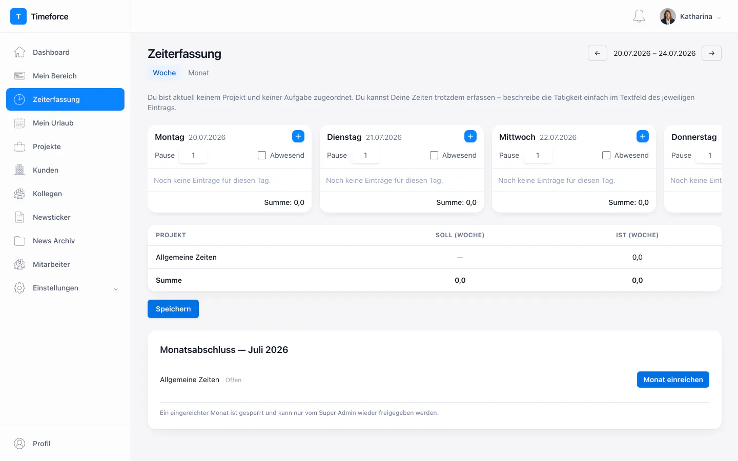
Task: Click the Mein Bereich card icon
Action: coord(19,76)
